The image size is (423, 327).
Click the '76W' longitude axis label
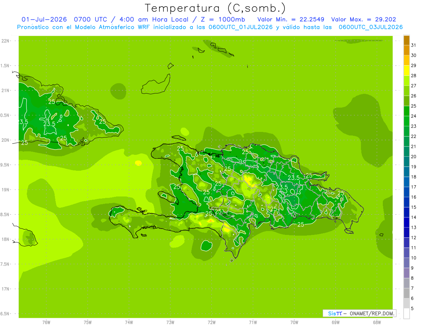[x=46, y=322]
